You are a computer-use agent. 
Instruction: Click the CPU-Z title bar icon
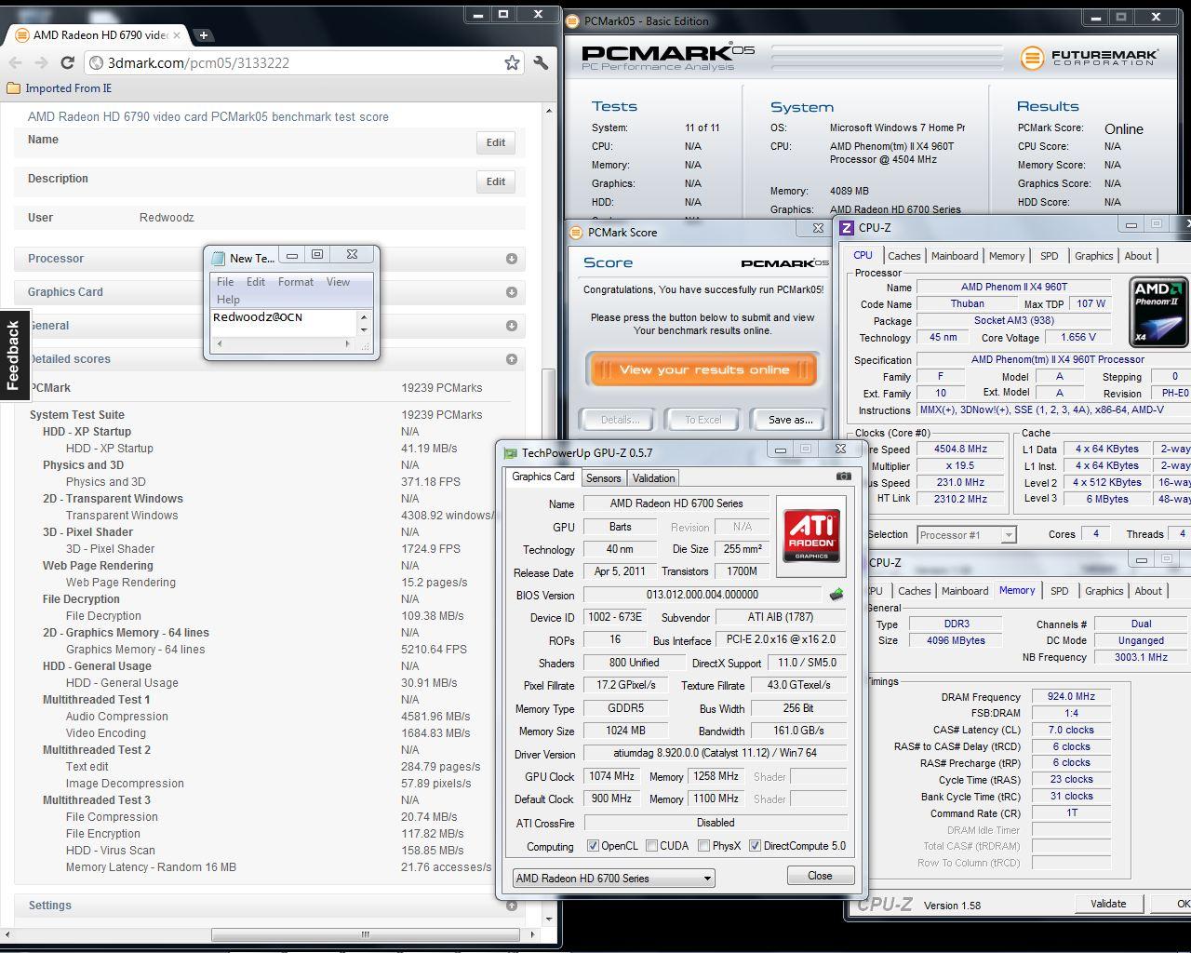846,227
